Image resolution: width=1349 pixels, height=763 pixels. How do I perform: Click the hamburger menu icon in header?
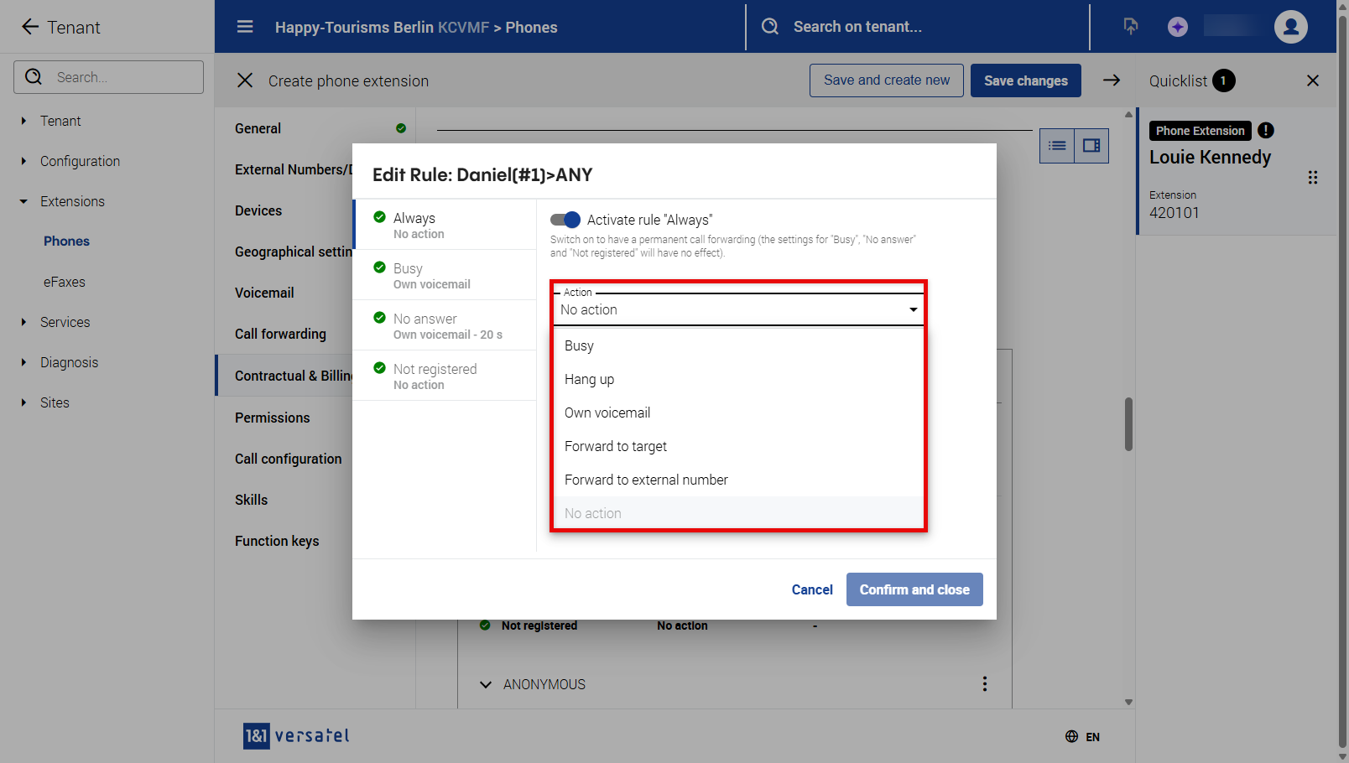(245, 27)
